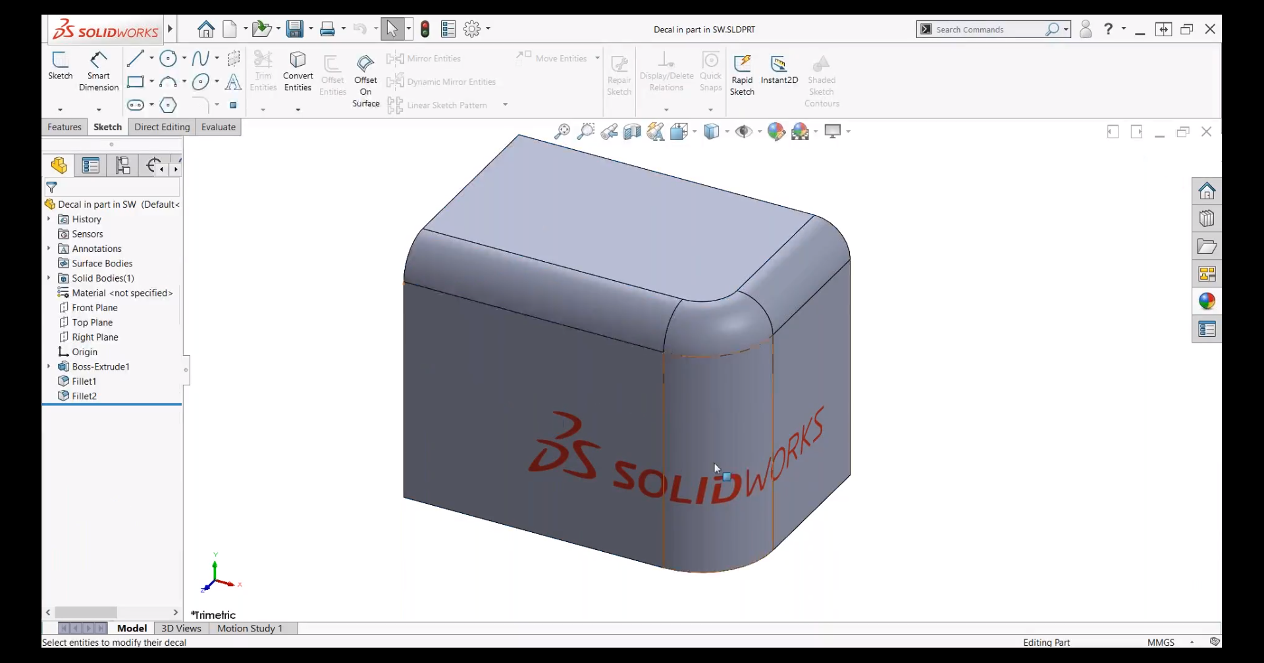Screen dimensions: 1264x663
Task: Open Display Style dropdown arrow
Action: (727, 132)
